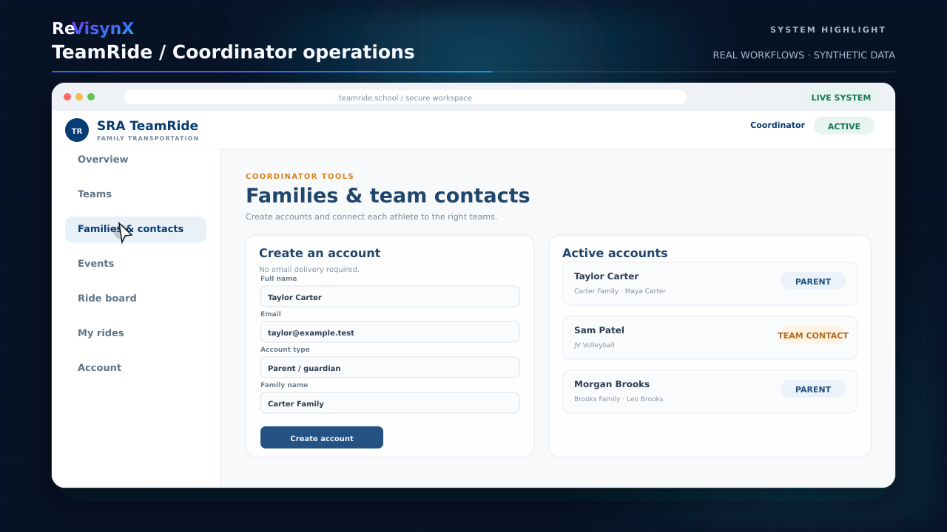This screenshot has width=947, height=532.
Task: Select the Sam Patel account card
Action: point(710,338)
